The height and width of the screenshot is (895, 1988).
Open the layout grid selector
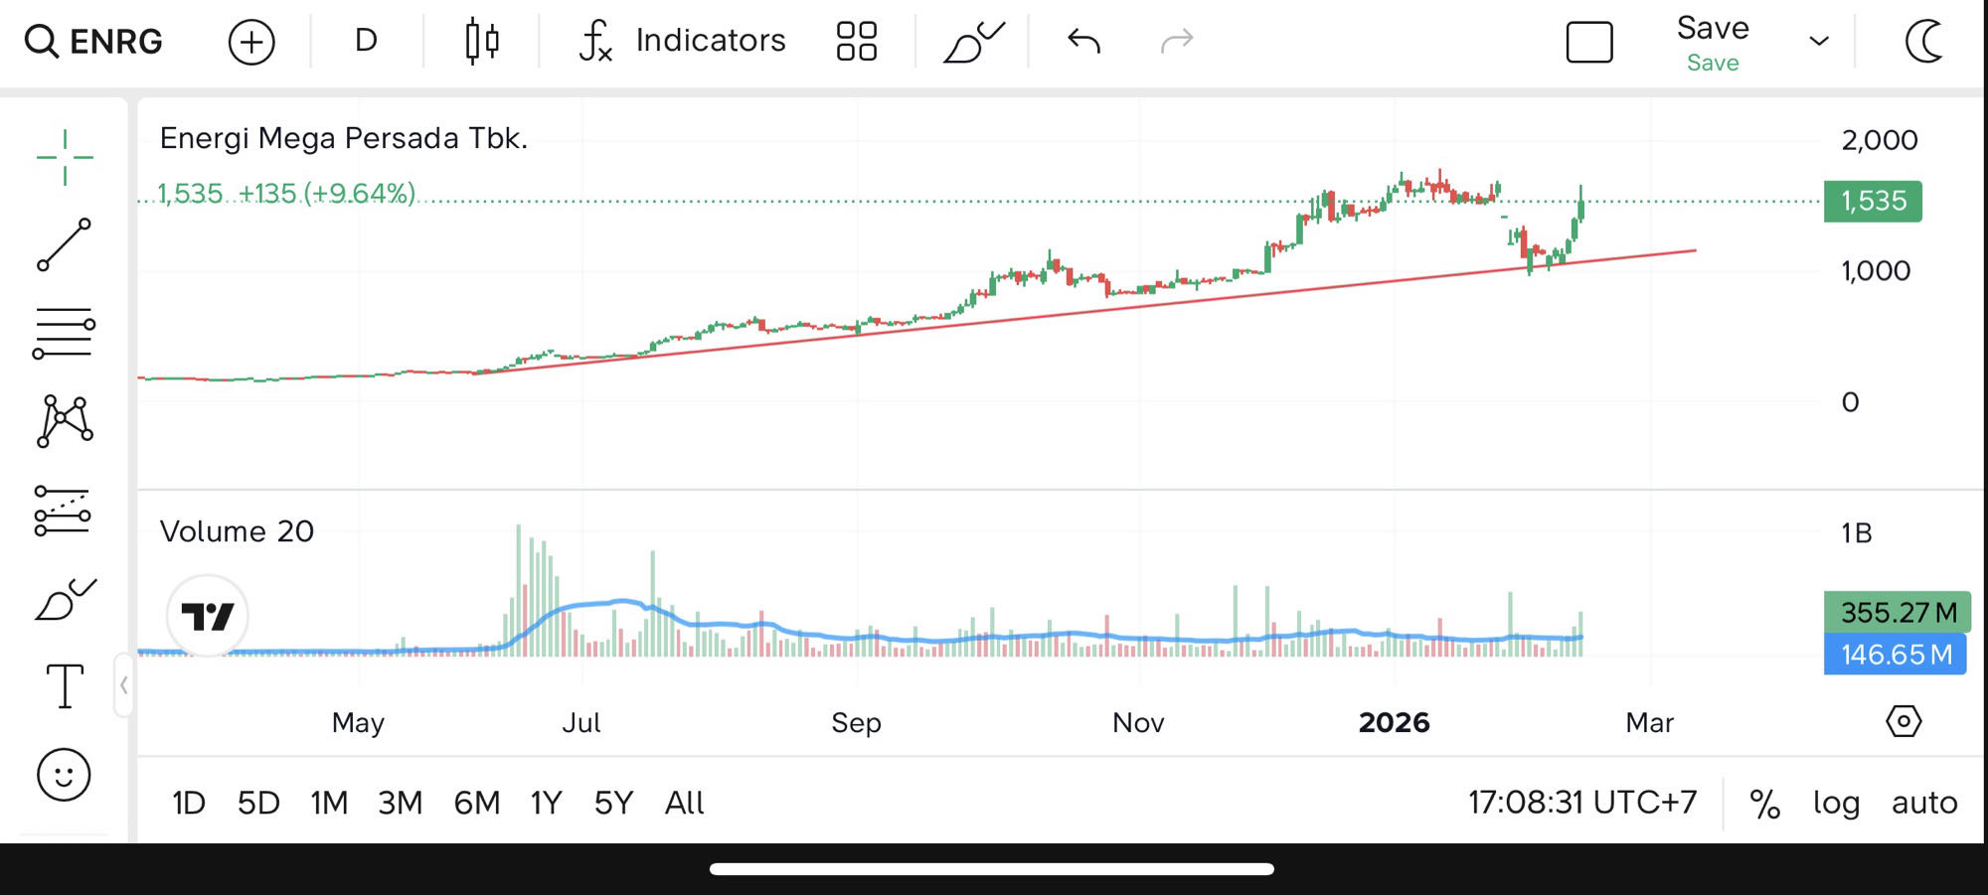click(x=856, y=42)
